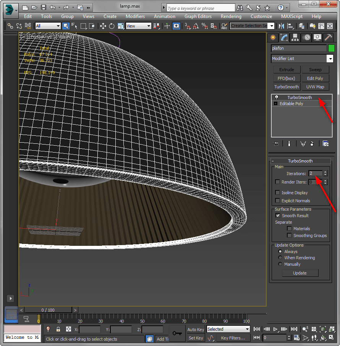Screen dimensions: 340x346
Task: Click Make Unique icon below modifier stack
Action: 303,144
